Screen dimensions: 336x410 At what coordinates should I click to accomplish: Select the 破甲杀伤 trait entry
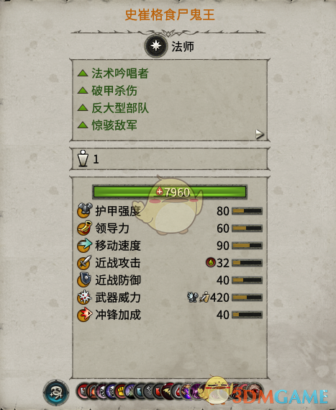click(x=107, y=91)
